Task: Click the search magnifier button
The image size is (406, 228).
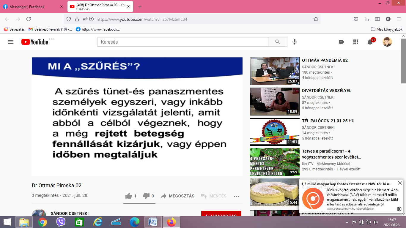Action: click(278, 42)
